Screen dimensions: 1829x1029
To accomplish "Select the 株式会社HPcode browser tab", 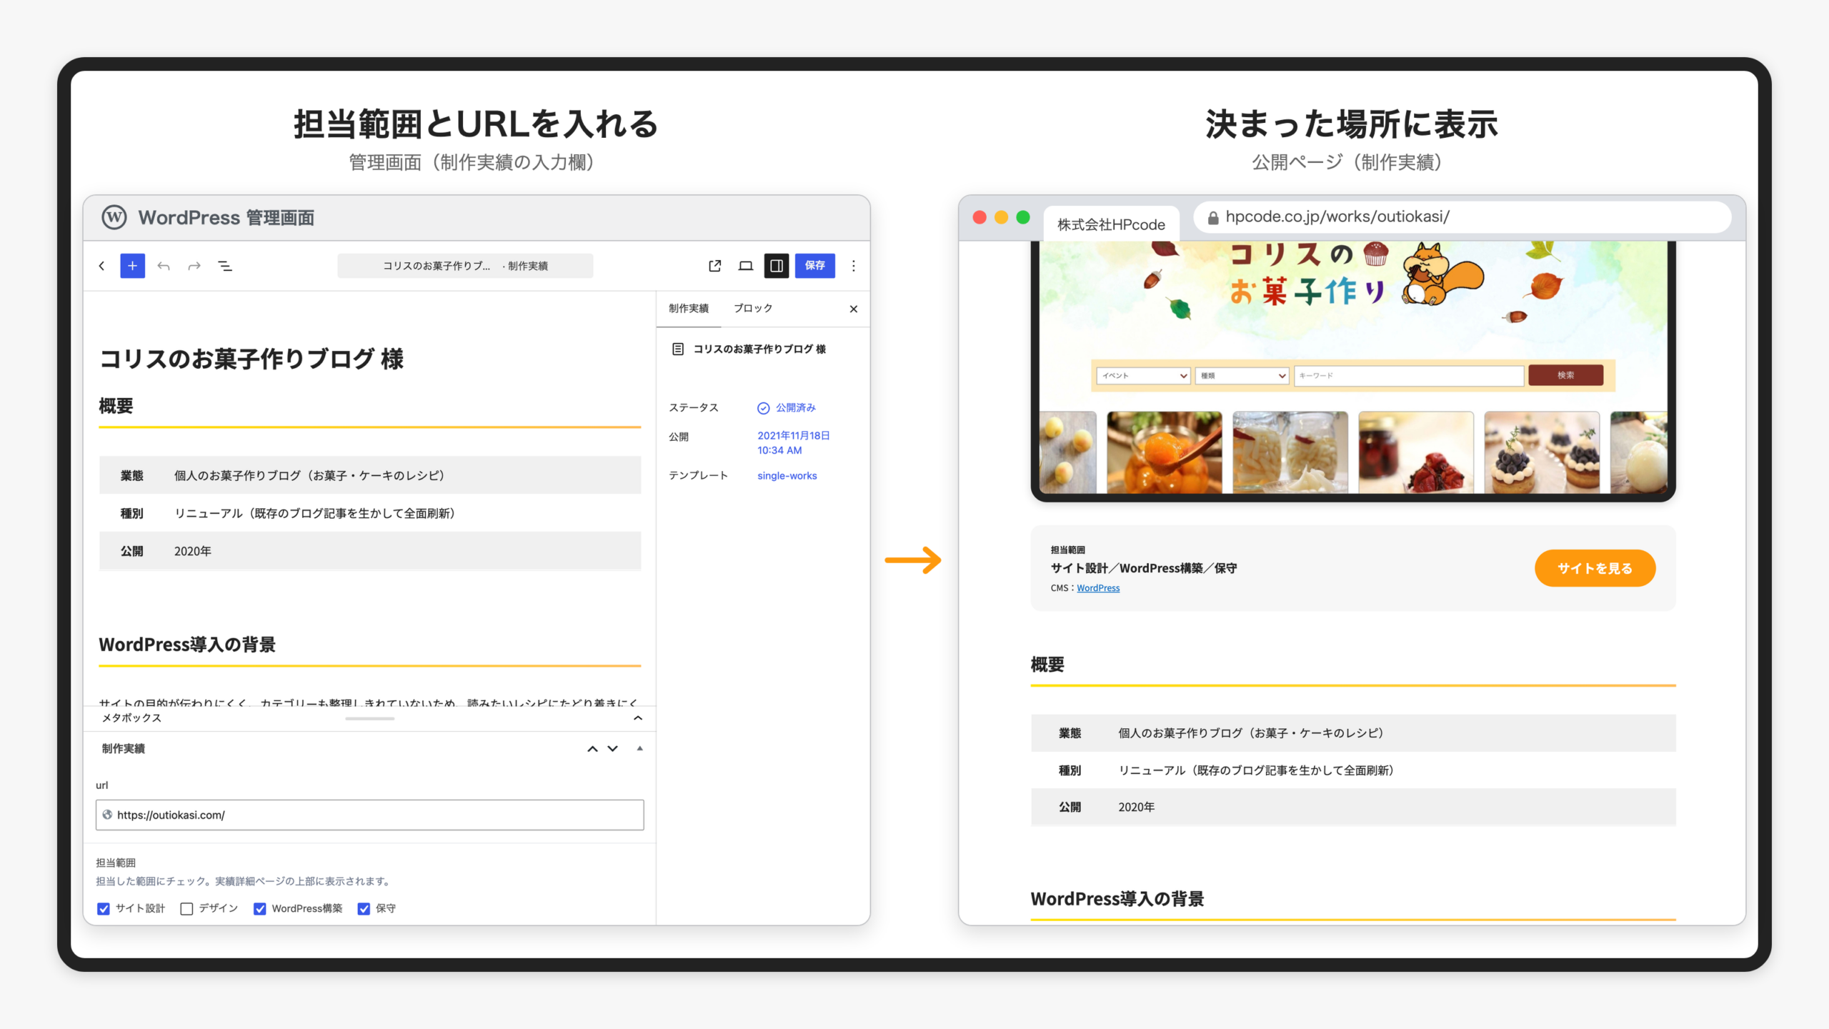I will pos(1111,224).
